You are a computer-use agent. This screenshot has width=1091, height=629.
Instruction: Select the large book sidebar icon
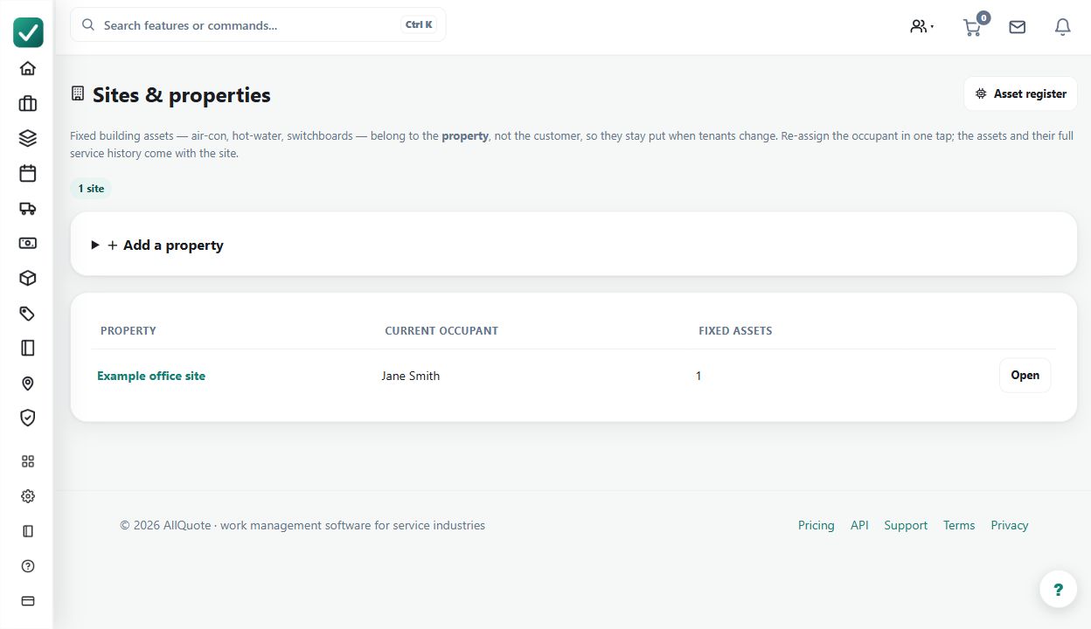click(x=28, y=348)
